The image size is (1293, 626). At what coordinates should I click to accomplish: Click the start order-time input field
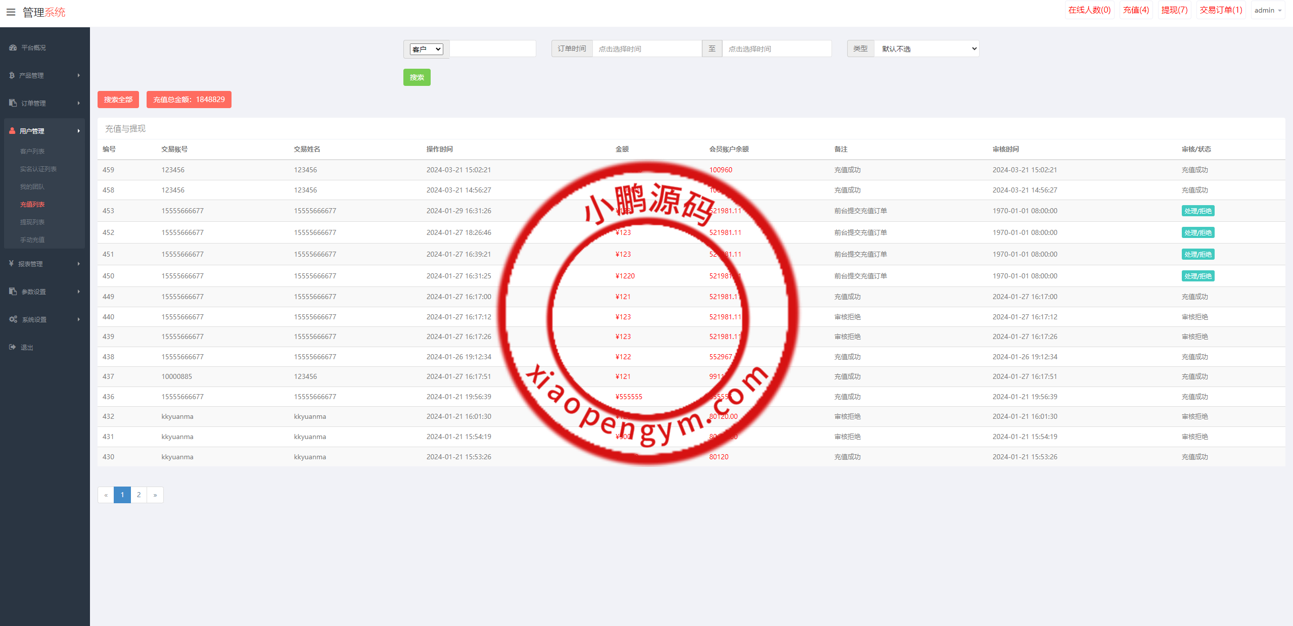click(646, 49)
